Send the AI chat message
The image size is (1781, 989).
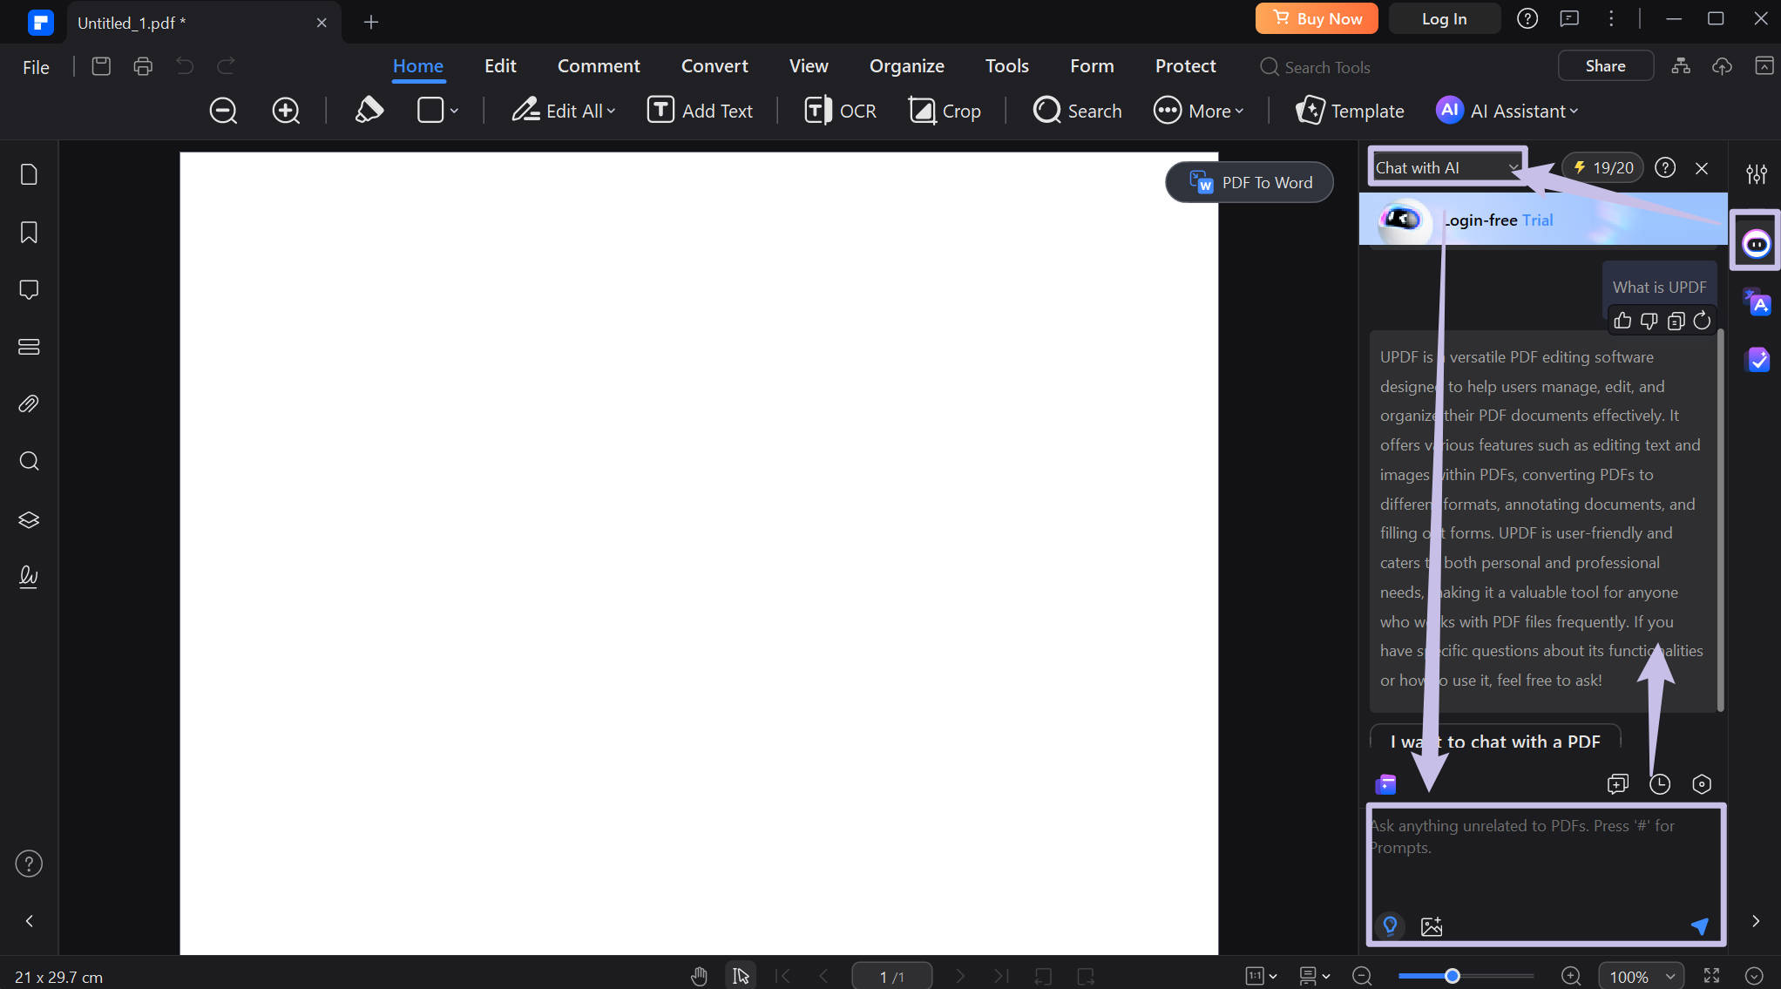(x=1699, y=926)
